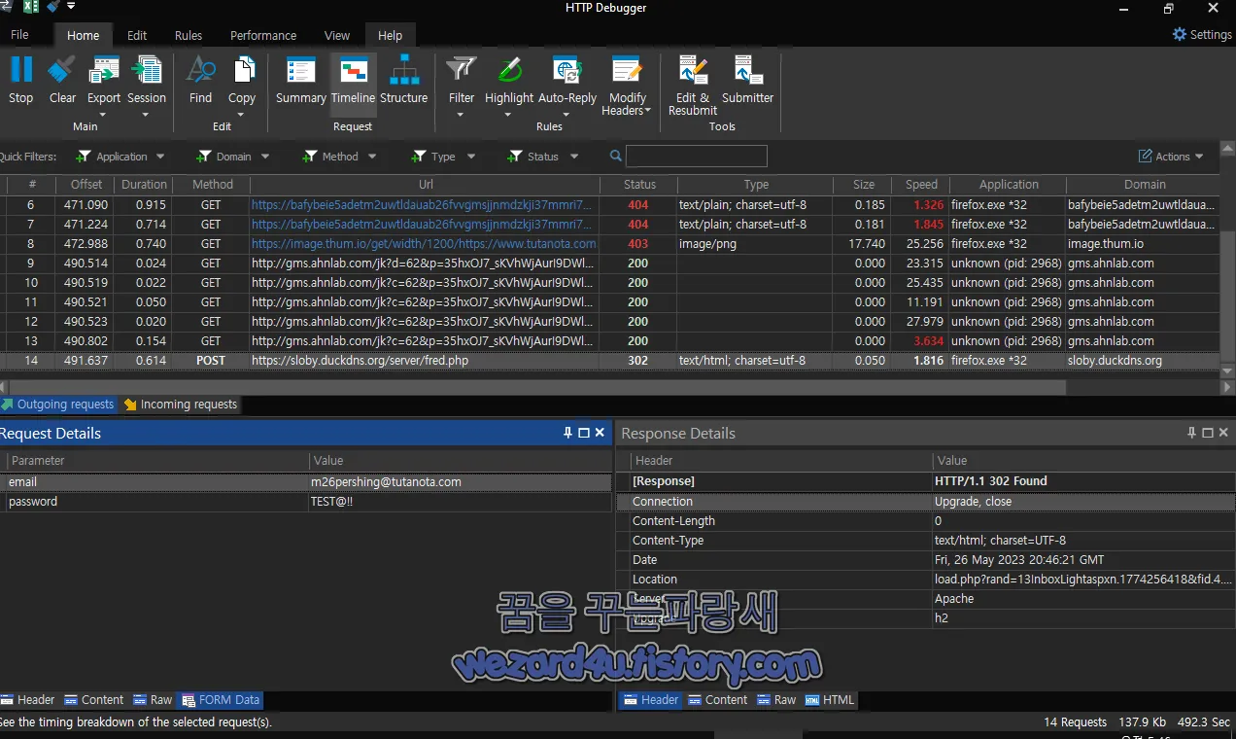Select the POST sloby.duckdns.org request row
Screen dimensions: 1236x739
(610, 361)
